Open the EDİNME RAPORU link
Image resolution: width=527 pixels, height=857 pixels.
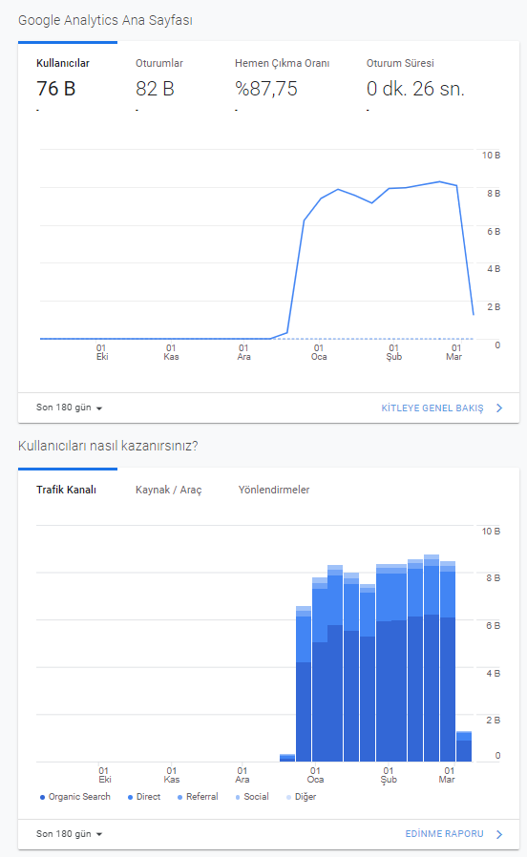pos(444,834)
